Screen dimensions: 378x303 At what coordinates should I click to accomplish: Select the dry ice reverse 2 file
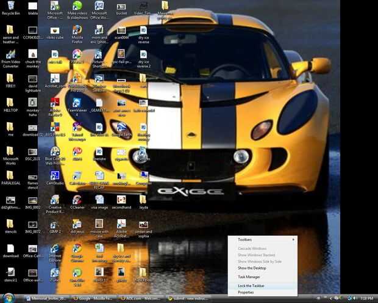coord(144,59)
